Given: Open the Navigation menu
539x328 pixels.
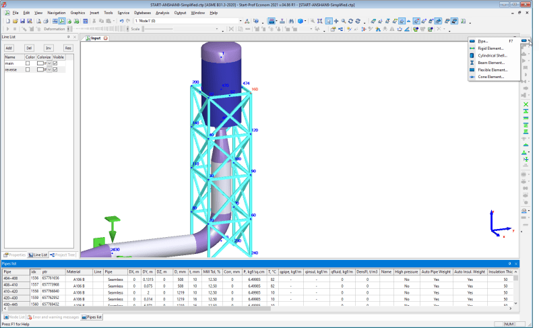Looking at the screenshot, I should 57,13.
